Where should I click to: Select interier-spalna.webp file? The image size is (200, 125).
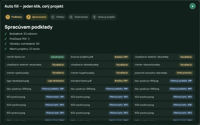pos(36,73)
